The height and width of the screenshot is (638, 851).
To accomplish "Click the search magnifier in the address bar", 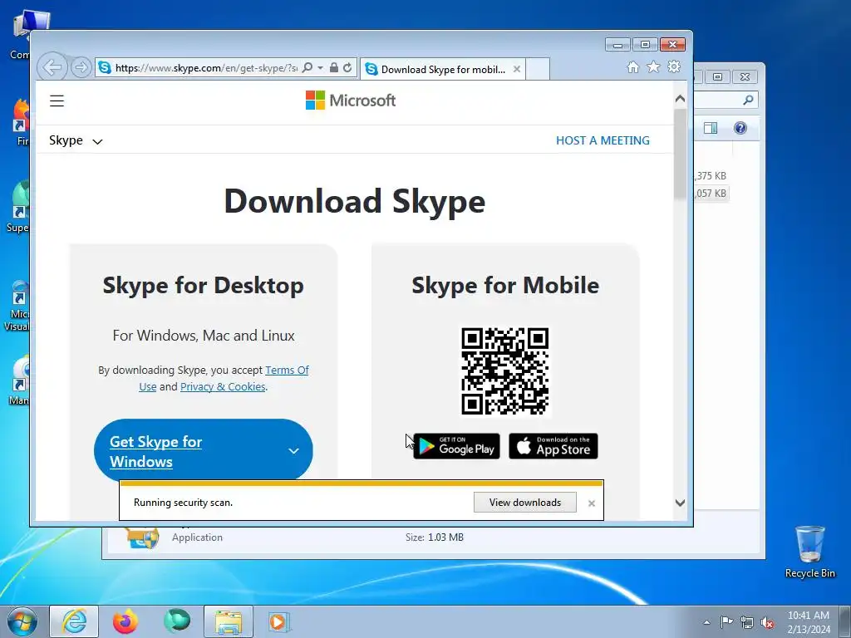I will pos(307,68).
